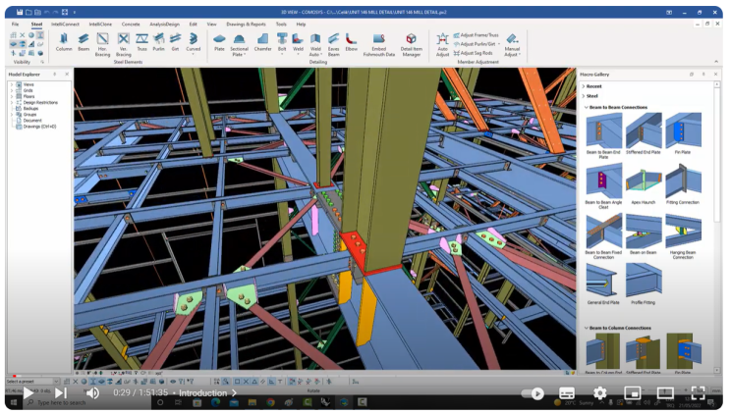Open the Detail Item Manager
The width and height of the screenshot is (730, 414).
point(411,41)
